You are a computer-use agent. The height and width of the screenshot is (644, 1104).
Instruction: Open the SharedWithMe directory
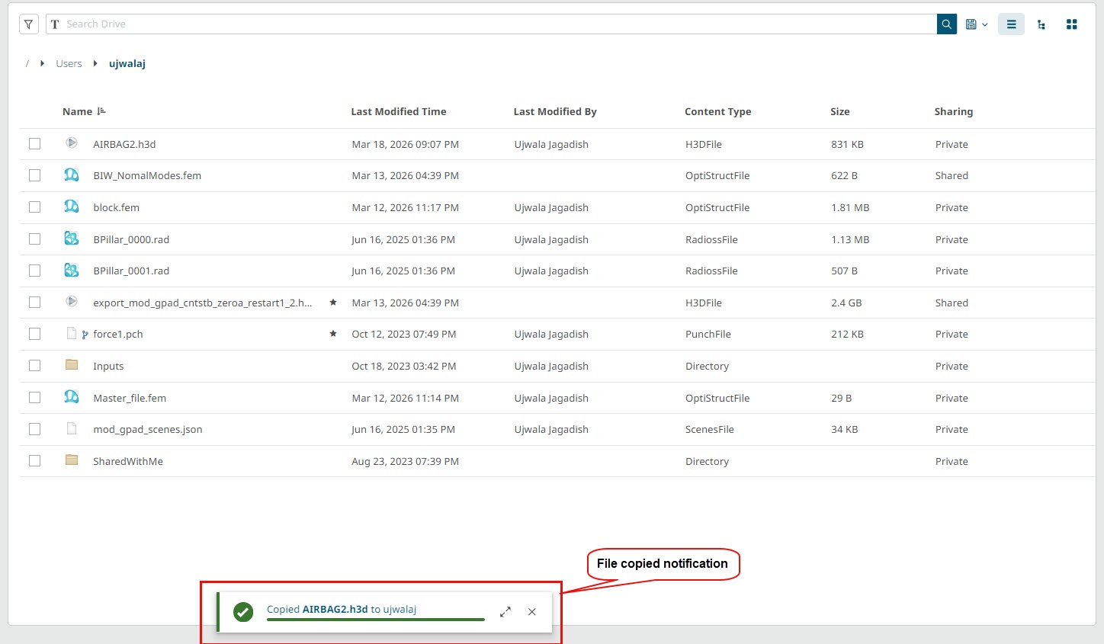tap(127, 461)
